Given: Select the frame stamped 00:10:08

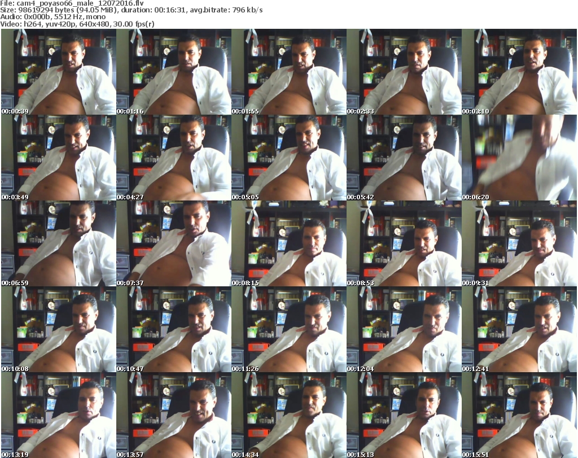Looking at the screenshot, I should [x=59, y=330].
